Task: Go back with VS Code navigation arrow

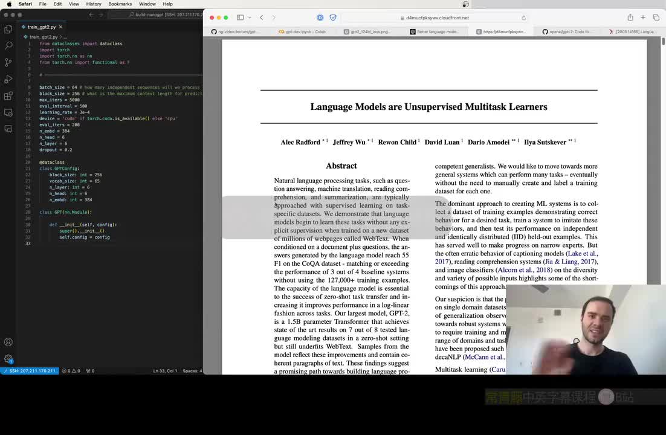Action: [x=91, y=15]
